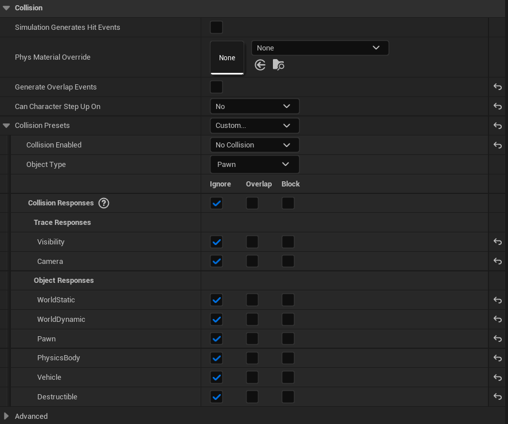Open Phys Material Override None dropdown
The image size is (508, 424).
pyautogui.click(x=319, y=48)
